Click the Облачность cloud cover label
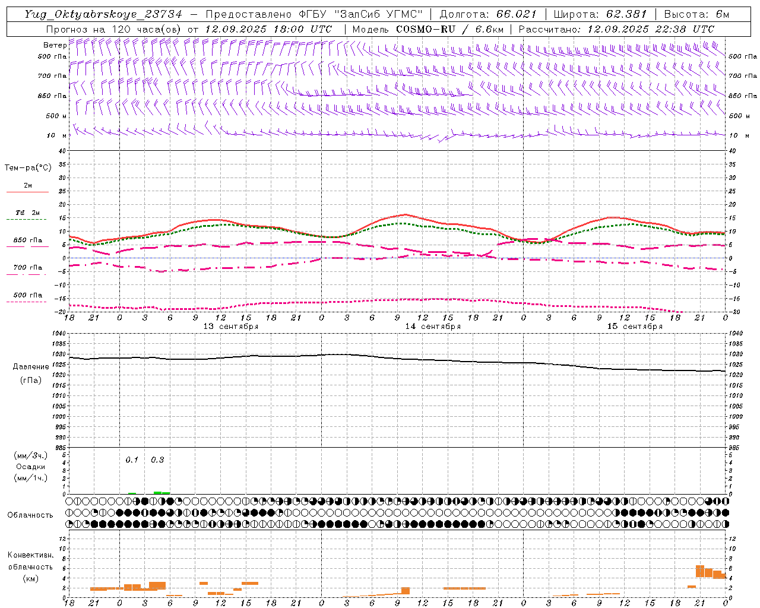760x608 pixels. click(30, 515)
